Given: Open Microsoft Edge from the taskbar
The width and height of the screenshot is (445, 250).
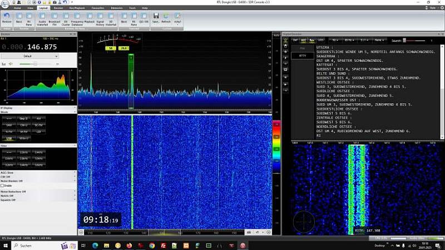Looking at the screenshot, I should (95, 246).
